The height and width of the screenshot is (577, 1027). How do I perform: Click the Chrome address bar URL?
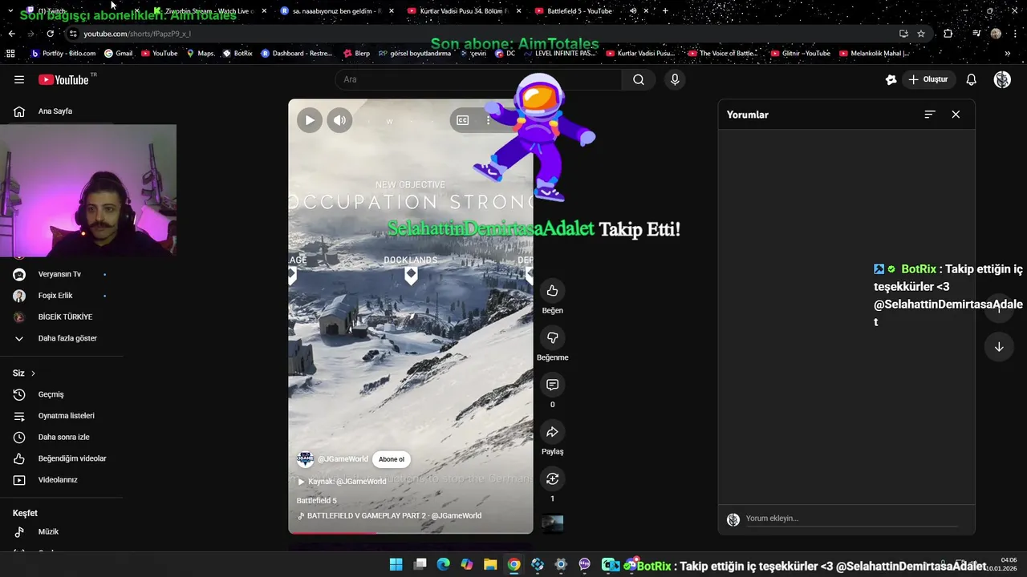(137, 34)
